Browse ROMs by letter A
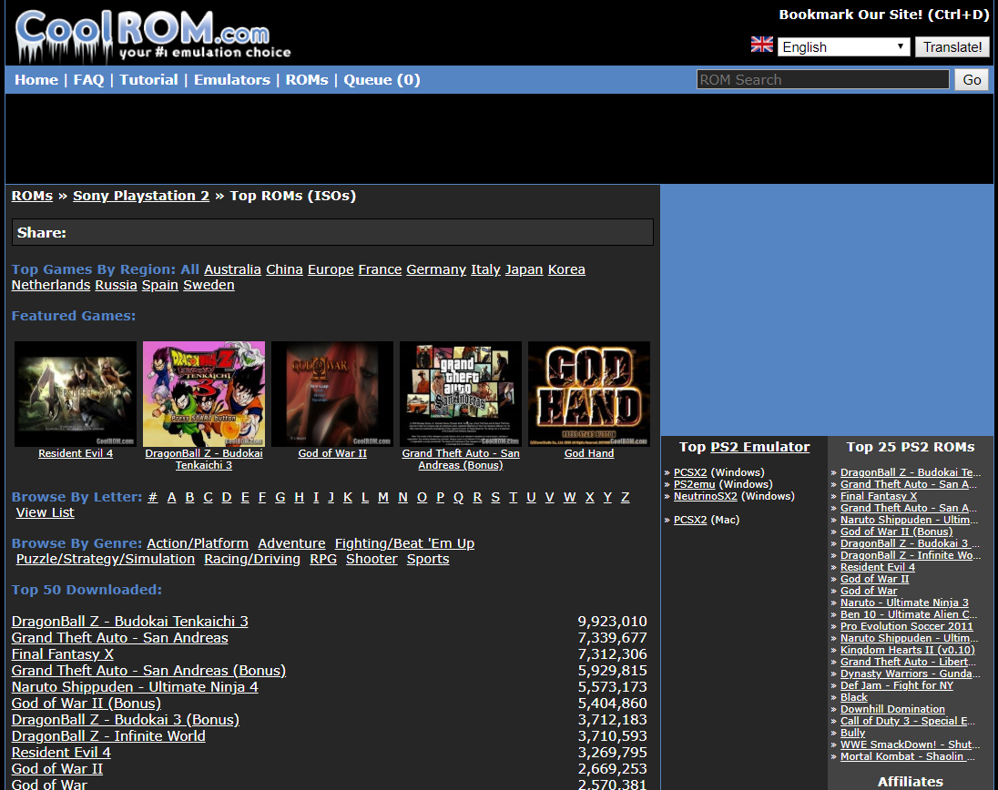The image size is (998, 790). (171, 498)
